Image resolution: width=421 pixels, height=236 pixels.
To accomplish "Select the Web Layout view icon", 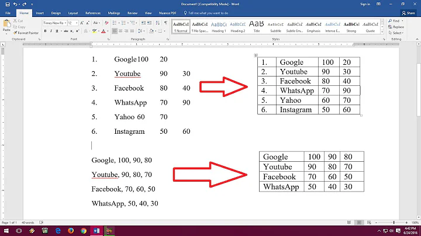I will (x=369, y=223).
